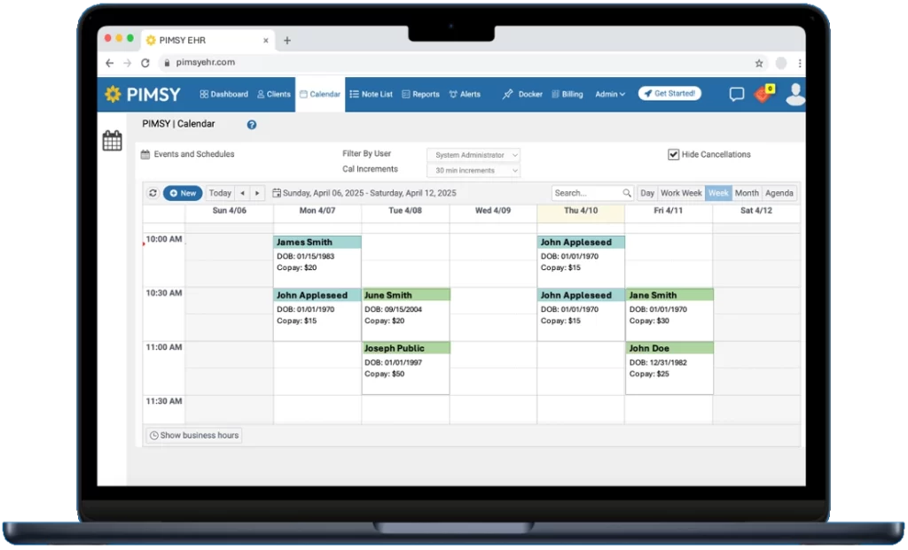
Task: Switch to the Month view tab
Action: pos(747,192)
